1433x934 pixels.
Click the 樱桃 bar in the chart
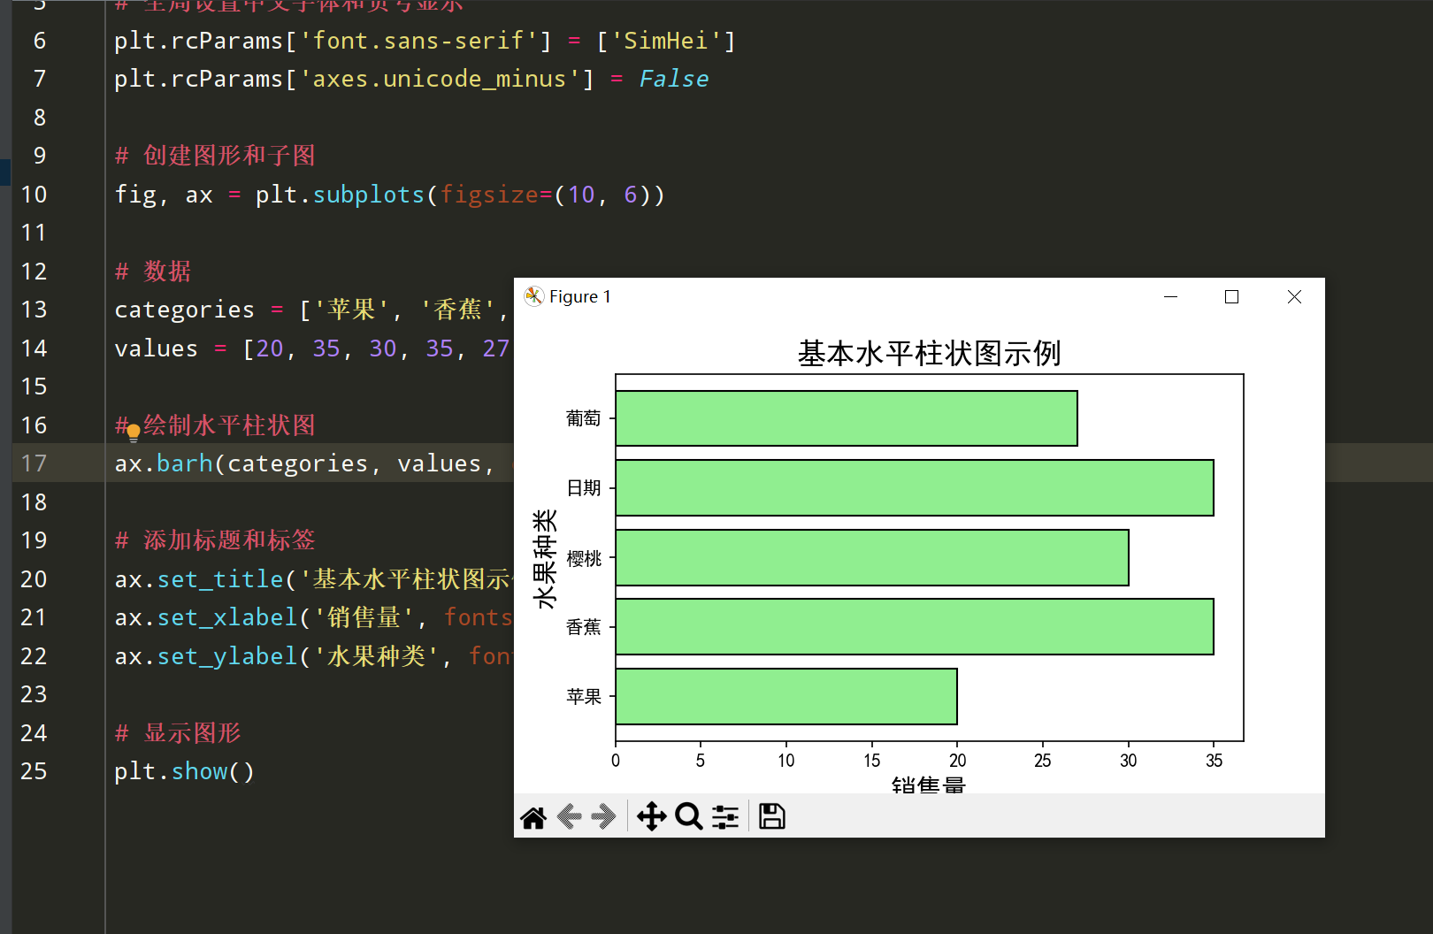tap(872, 557)
